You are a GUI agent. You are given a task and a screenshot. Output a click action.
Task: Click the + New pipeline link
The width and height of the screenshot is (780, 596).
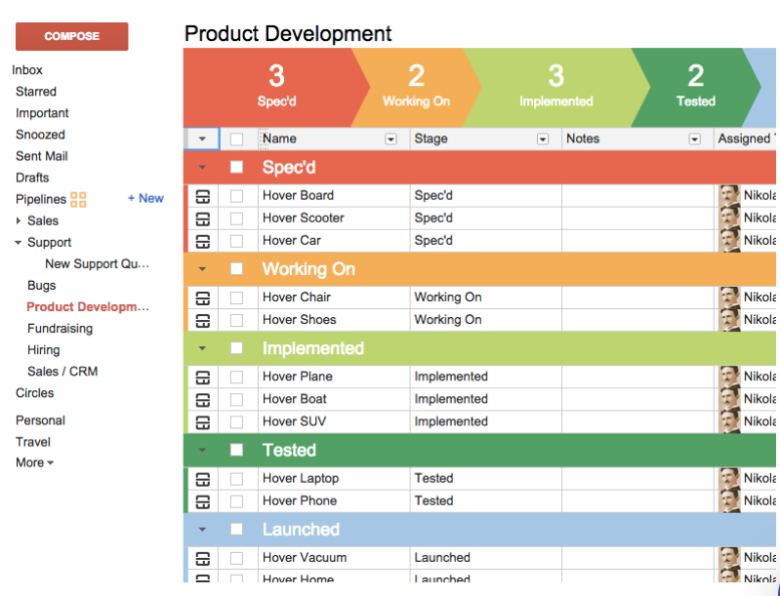pyautogui.click(x=145, y=198)
